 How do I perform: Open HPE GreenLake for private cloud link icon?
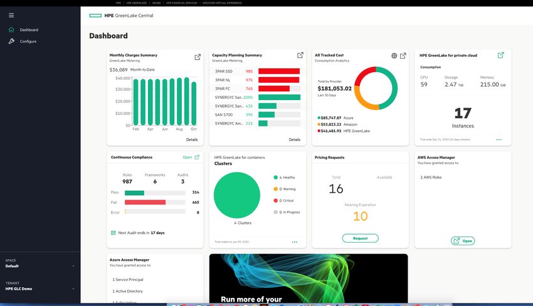[501, 55]
